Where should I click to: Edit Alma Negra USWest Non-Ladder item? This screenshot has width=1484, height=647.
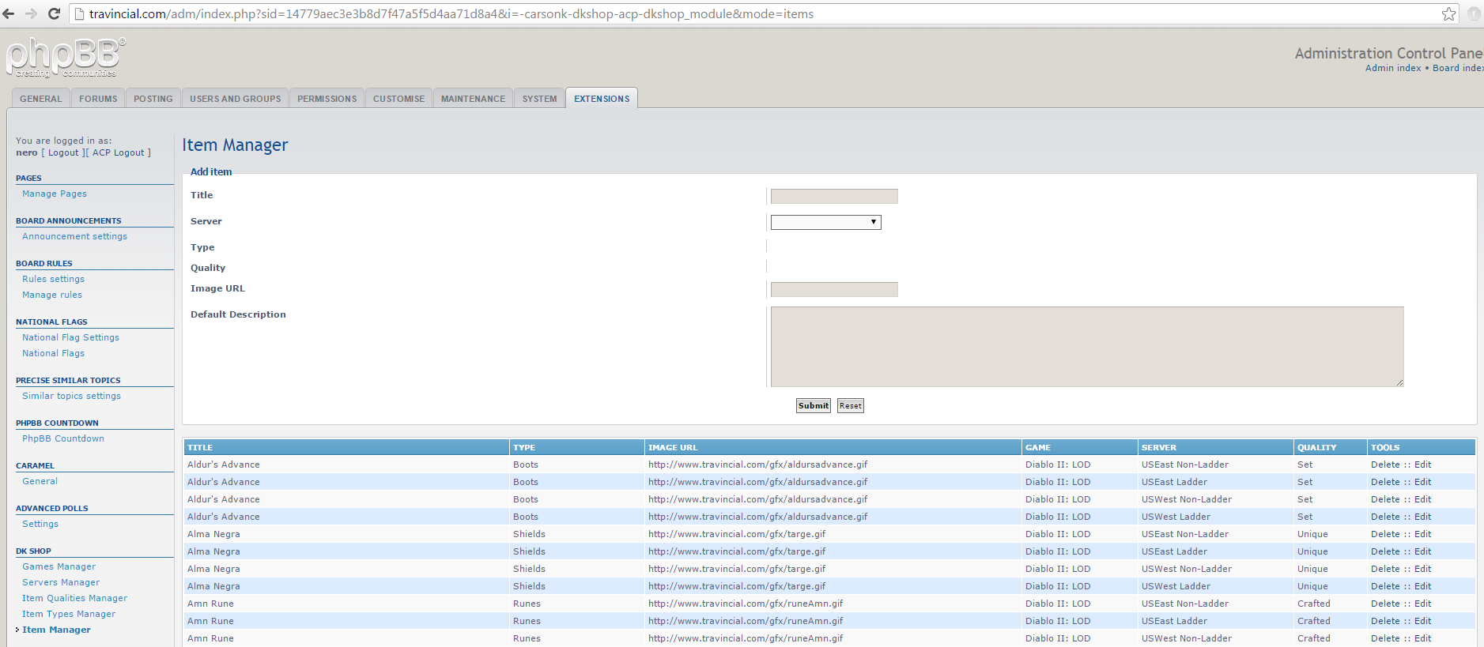(1422, 569)
